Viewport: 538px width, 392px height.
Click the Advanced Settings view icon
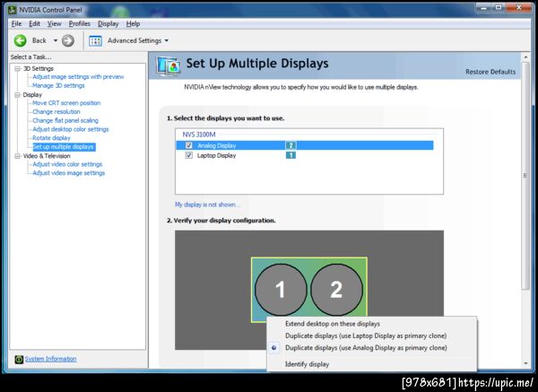point(95,41)
